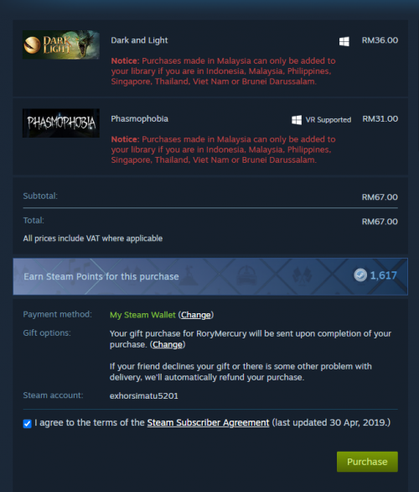Viewport: 419px width, 492px height.
Task: Select the Phasmophobia title text
Action: [140, 119]
